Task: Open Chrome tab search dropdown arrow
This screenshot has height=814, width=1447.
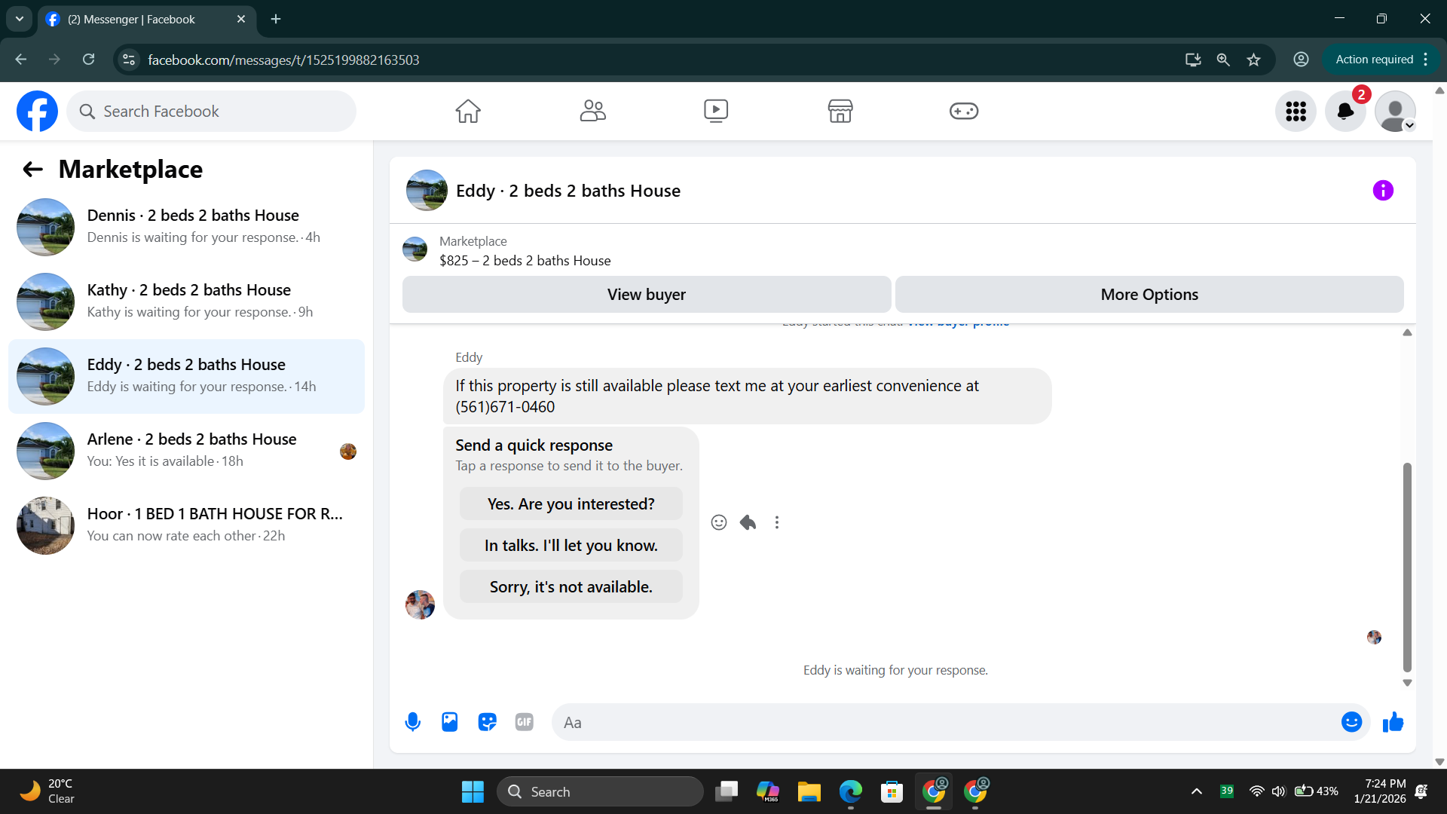Action: click(x=19, y=19)
